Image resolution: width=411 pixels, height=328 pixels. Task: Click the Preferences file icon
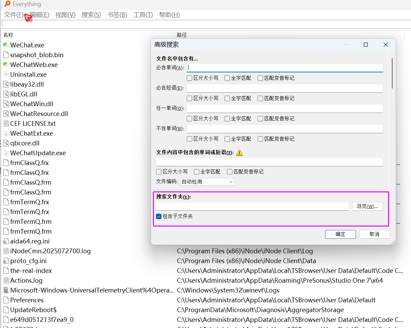[6, 300]
